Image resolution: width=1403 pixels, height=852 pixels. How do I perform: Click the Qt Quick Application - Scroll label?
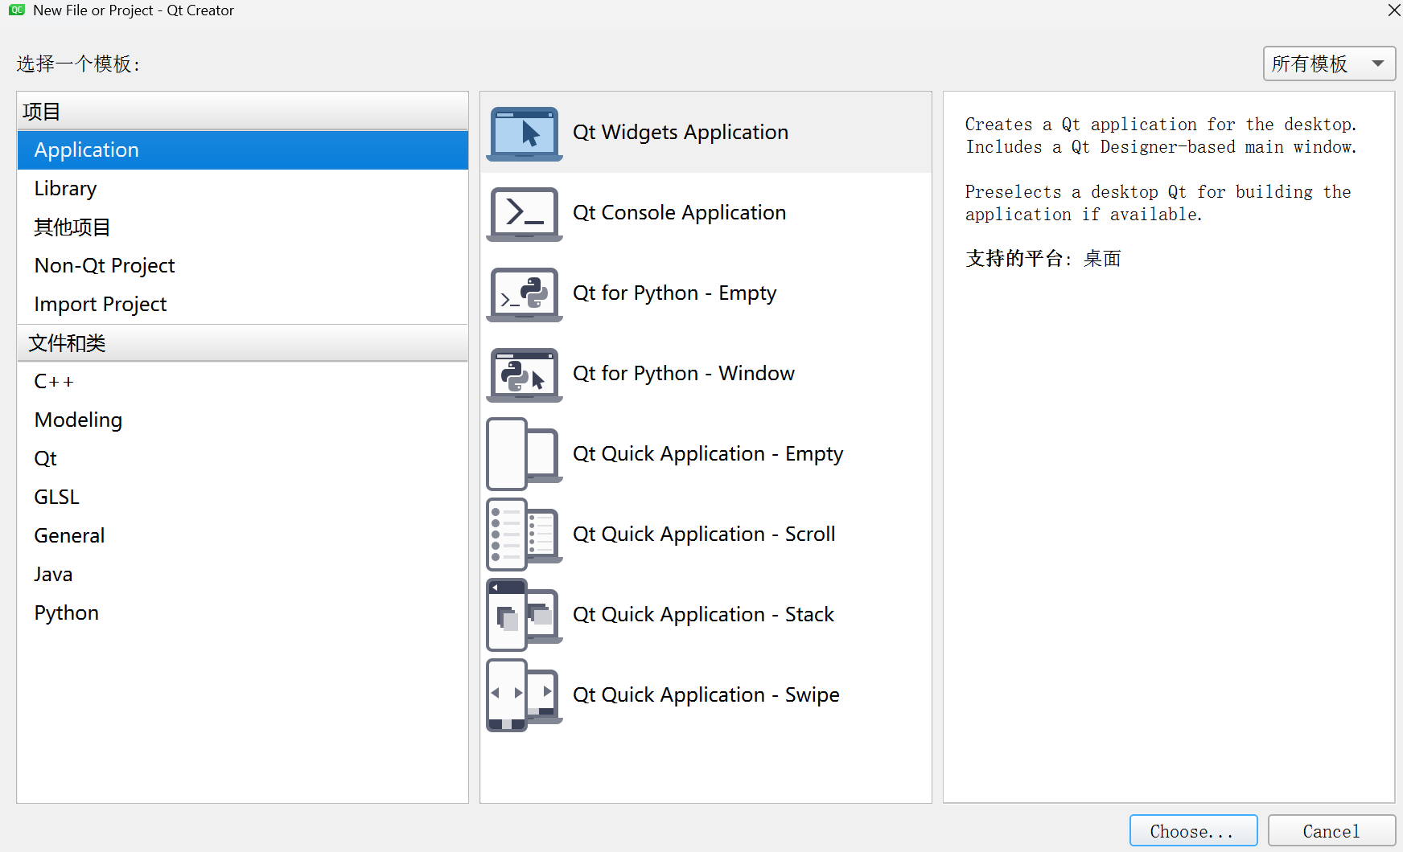coord(704,535)
